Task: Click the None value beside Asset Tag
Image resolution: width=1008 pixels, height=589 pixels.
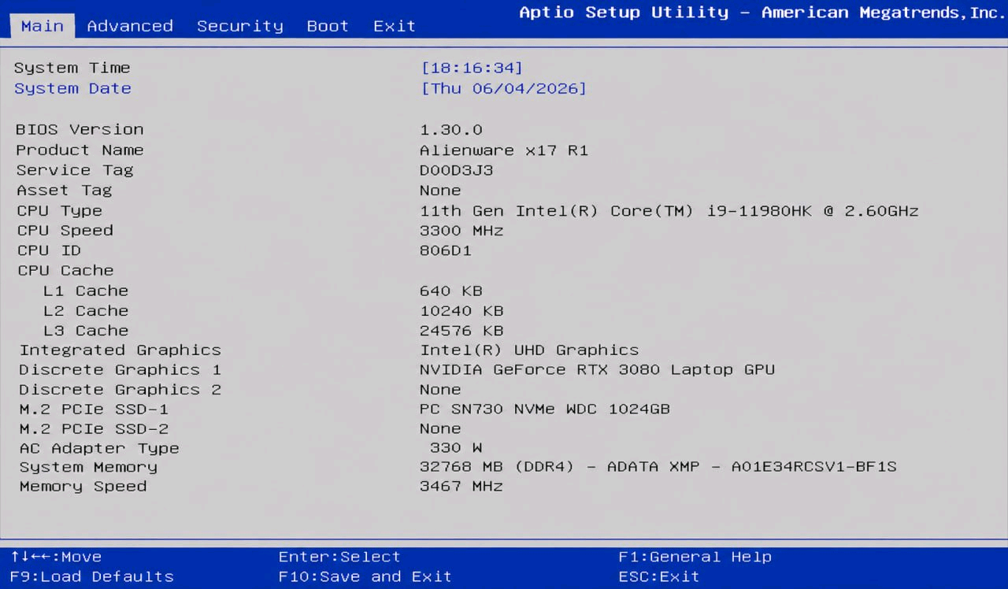Action: (x=440, y=190)
